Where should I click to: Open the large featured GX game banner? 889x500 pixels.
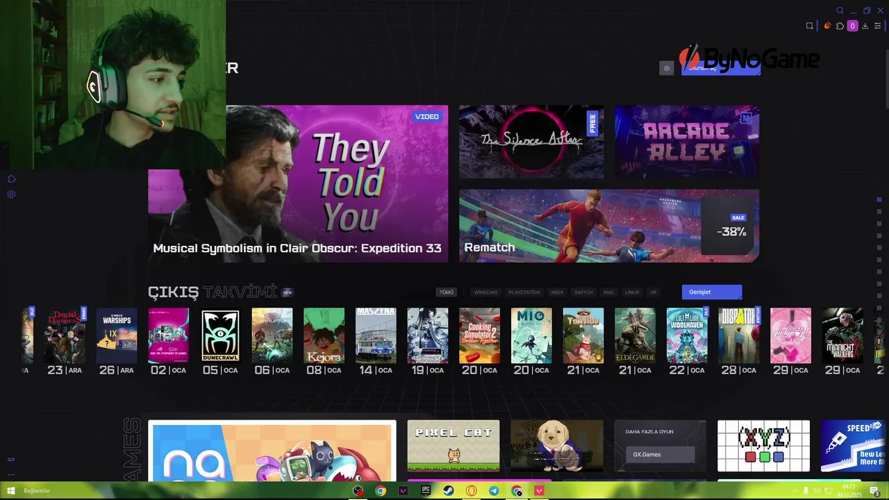(x=272, y=451)
